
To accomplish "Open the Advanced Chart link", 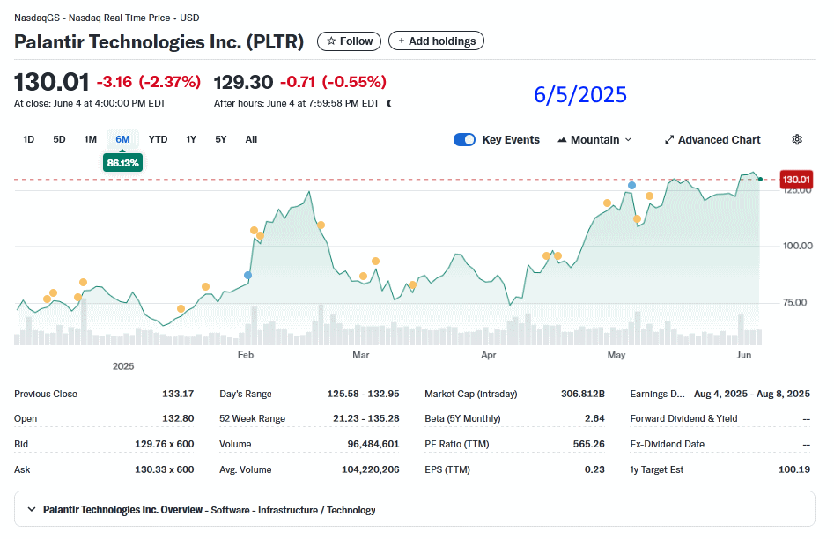I will point(712,140).
